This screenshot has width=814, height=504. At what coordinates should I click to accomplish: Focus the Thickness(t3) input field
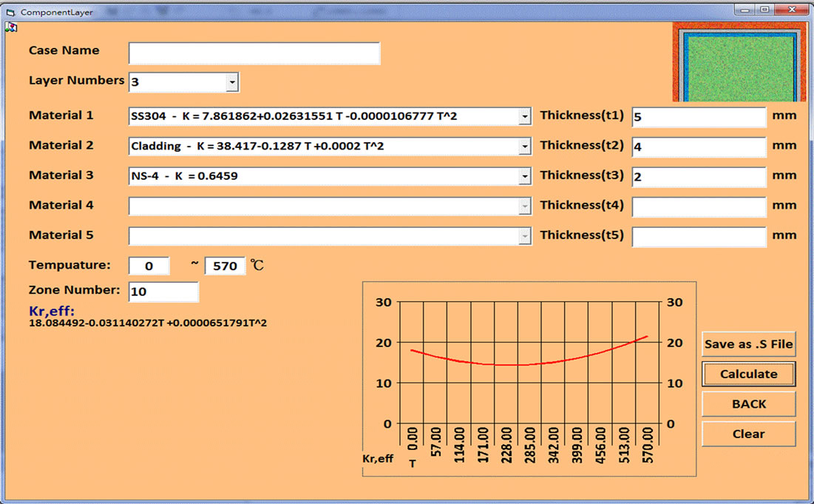click(699, 177)
